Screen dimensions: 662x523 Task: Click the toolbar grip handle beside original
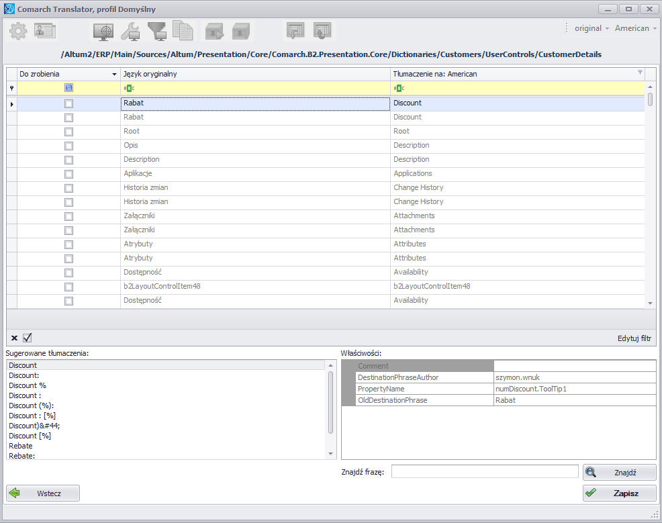point(567,28)
